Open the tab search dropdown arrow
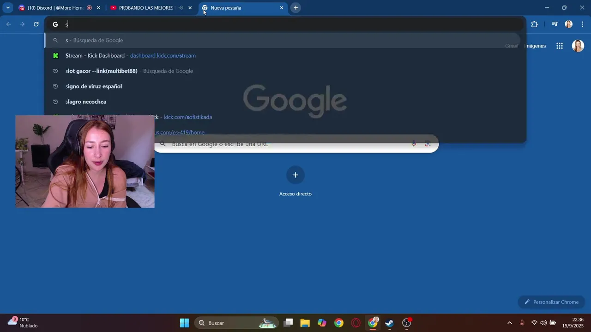 pos(8,8)
